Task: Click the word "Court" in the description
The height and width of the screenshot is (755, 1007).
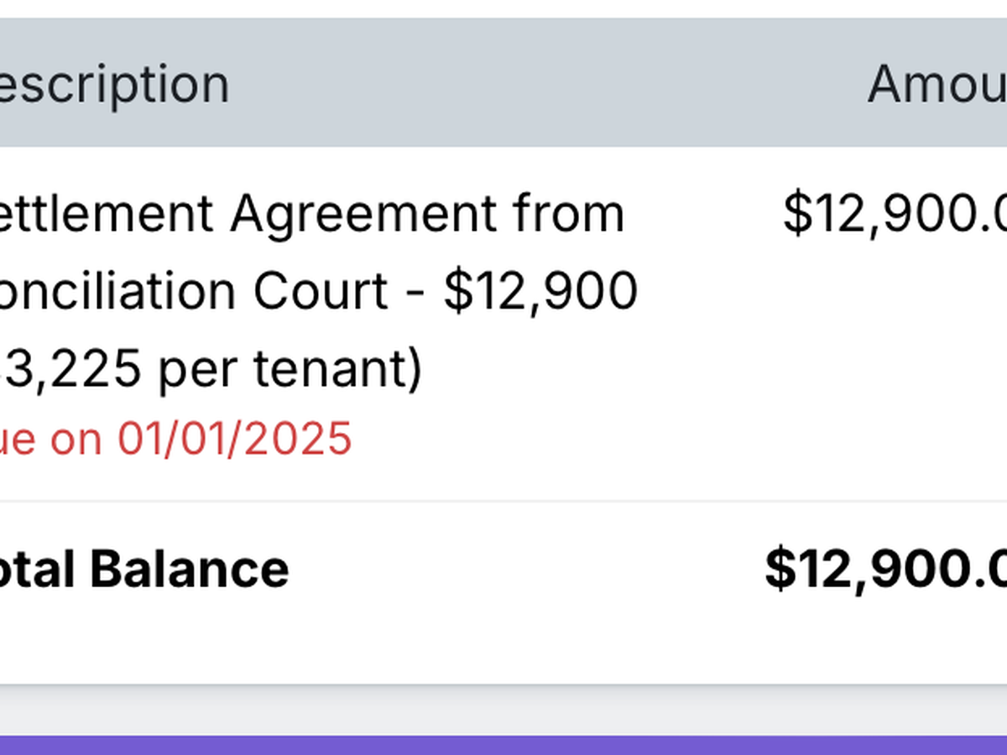Action: [321, 291]
